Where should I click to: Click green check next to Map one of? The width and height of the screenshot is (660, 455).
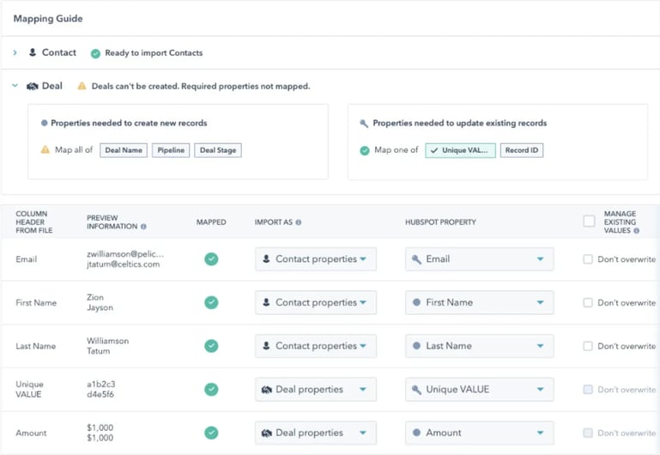365,150
